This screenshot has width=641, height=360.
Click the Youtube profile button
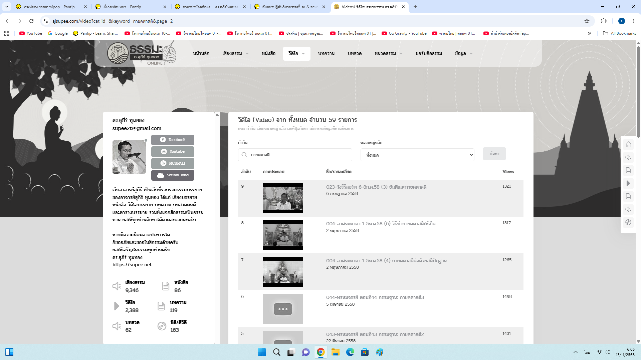point(173,151)
